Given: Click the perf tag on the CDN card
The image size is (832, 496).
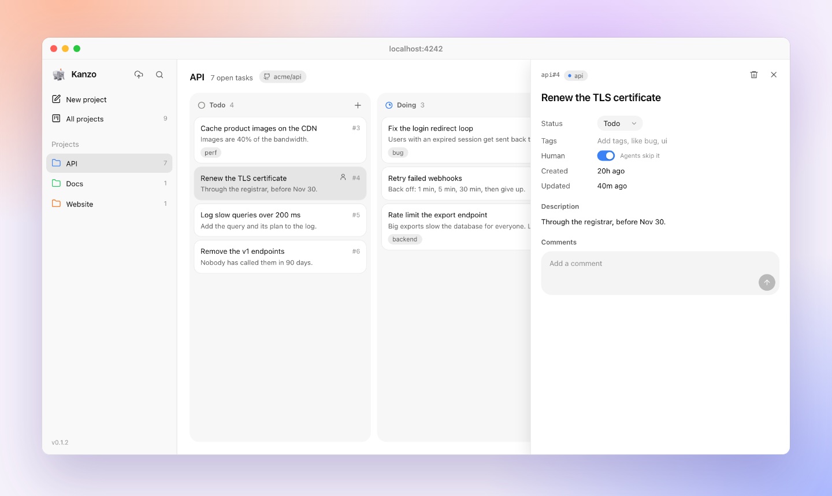Looking at the screenshot, I should click(x=211, y=153).
